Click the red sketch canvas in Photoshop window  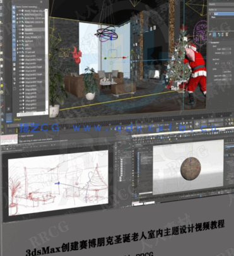[58, 183]
